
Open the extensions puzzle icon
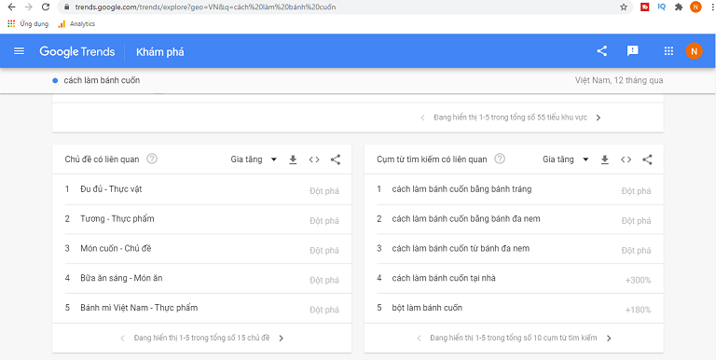click(679, 7)
